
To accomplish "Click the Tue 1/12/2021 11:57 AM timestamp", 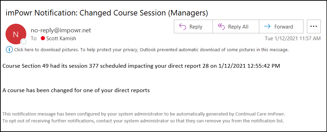I will click(x=292, y=38).
